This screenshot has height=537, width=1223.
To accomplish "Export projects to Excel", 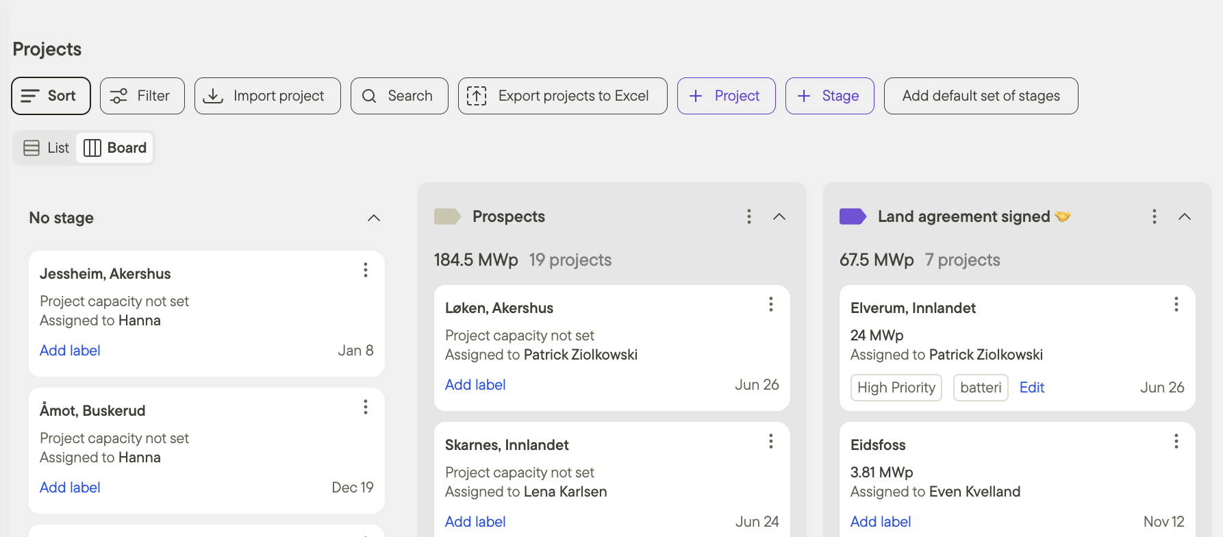I will tap(562, 96).
